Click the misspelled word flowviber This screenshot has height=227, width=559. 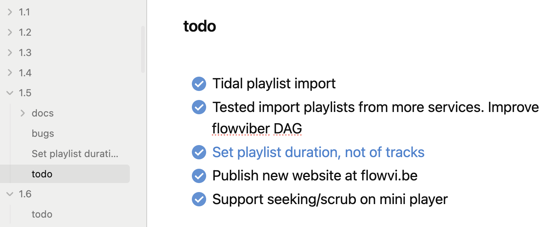click(241, 129)
